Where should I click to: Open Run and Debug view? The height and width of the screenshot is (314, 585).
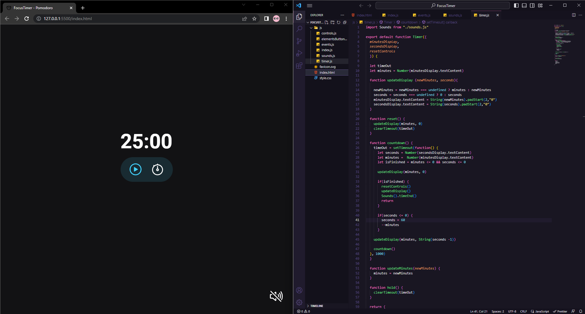pyautogui.click(x=299, y=53)
